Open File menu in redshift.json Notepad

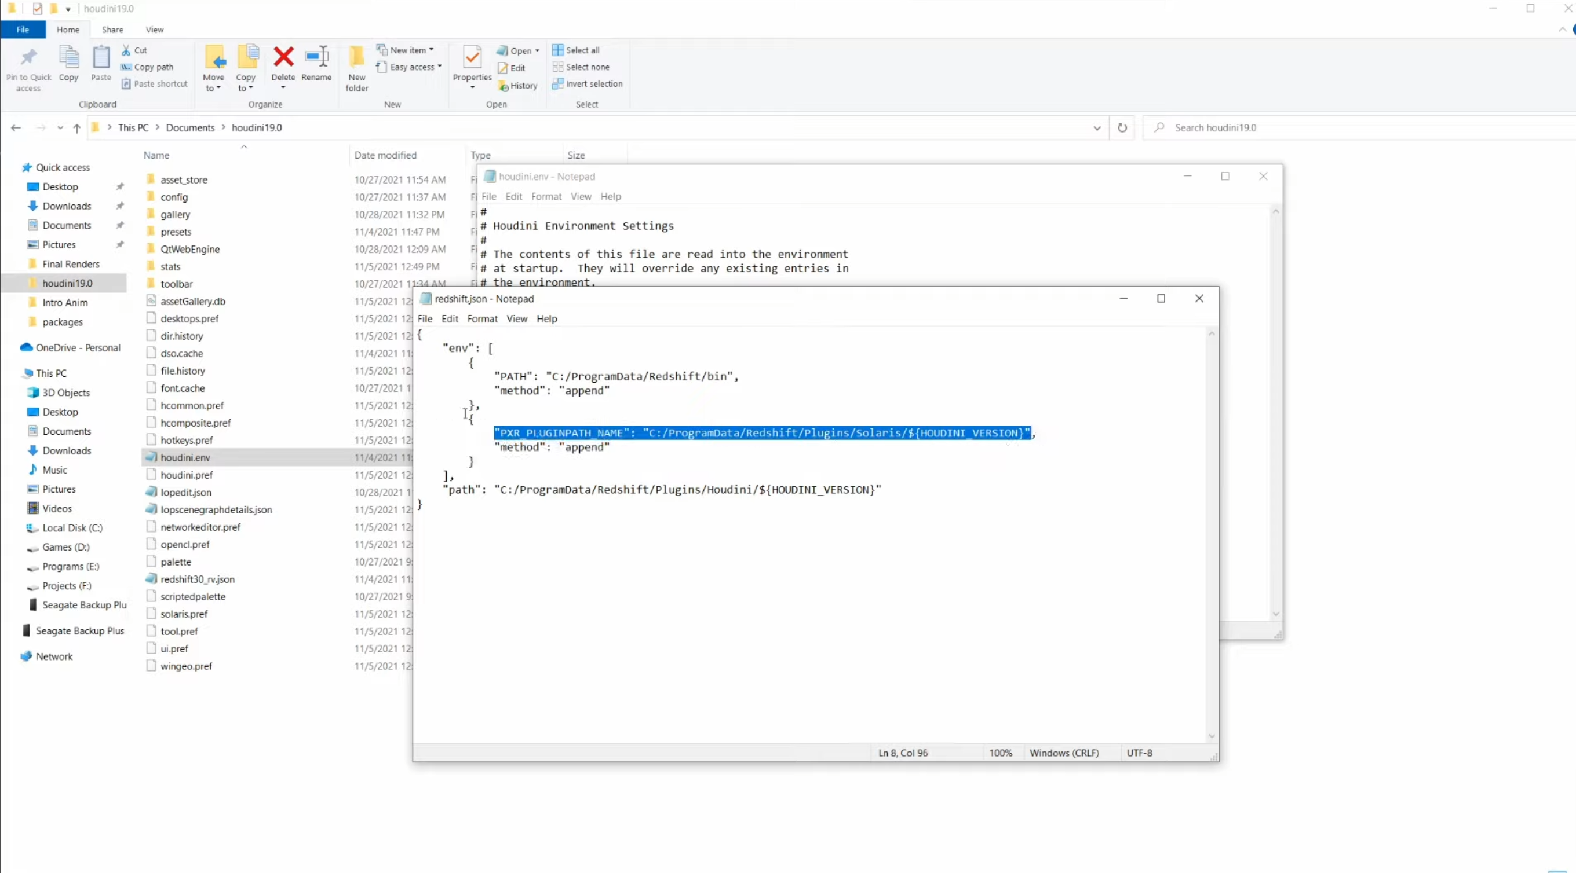click(425, 318)
